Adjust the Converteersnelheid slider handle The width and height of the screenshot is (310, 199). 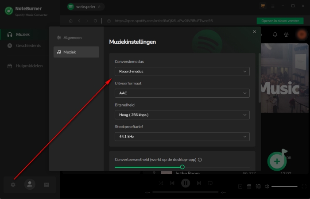click(x=182, y=167)
